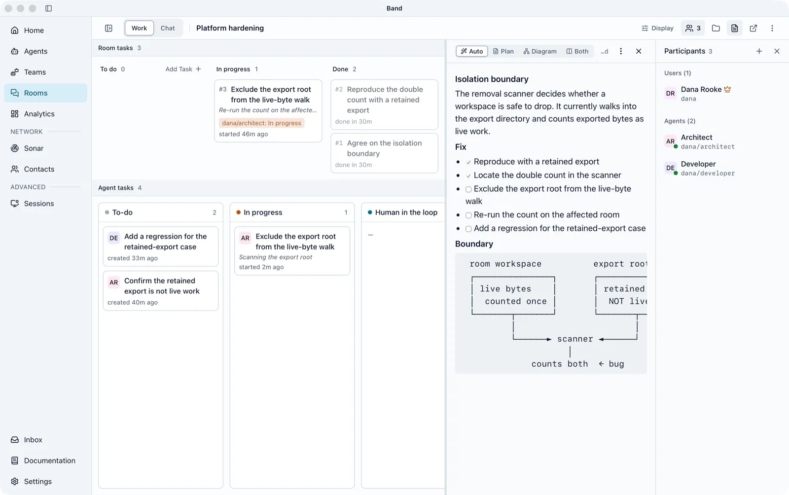The image size is (789, 495).
Task: Select user Dana Rooke in Participants
Action: tap(722, 94)
